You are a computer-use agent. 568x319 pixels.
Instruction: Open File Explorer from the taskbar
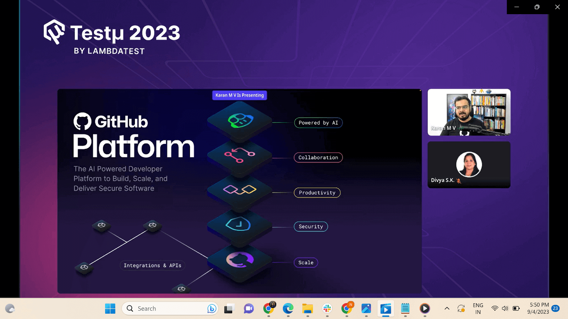(x=307, y=309)
